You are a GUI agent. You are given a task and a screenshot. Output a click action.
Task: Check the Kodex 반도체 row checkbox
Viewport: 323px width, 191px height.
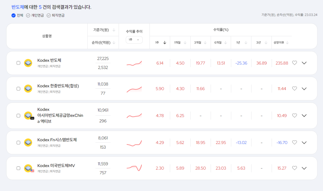[x=18, y=63]
